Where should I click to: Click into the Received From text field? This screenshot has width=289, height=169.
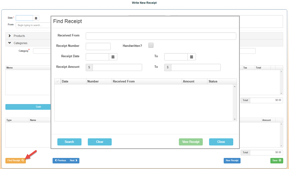(x=161, y=36)
